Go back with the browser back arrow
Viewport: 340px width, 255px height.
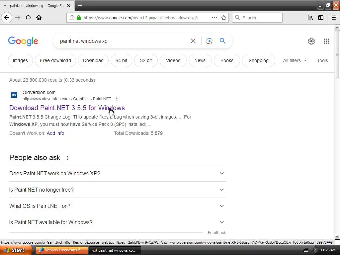coord(7,18)
